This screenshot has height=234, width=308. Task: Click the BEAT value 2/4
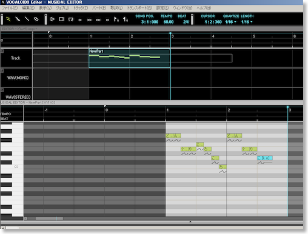[186, 22]
